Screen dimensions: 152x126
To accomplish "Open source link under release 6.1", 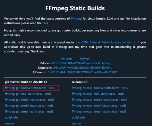I will coord(76,123).
